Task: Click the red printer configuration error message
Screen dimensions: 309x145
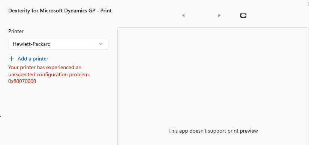Action: 49,74
